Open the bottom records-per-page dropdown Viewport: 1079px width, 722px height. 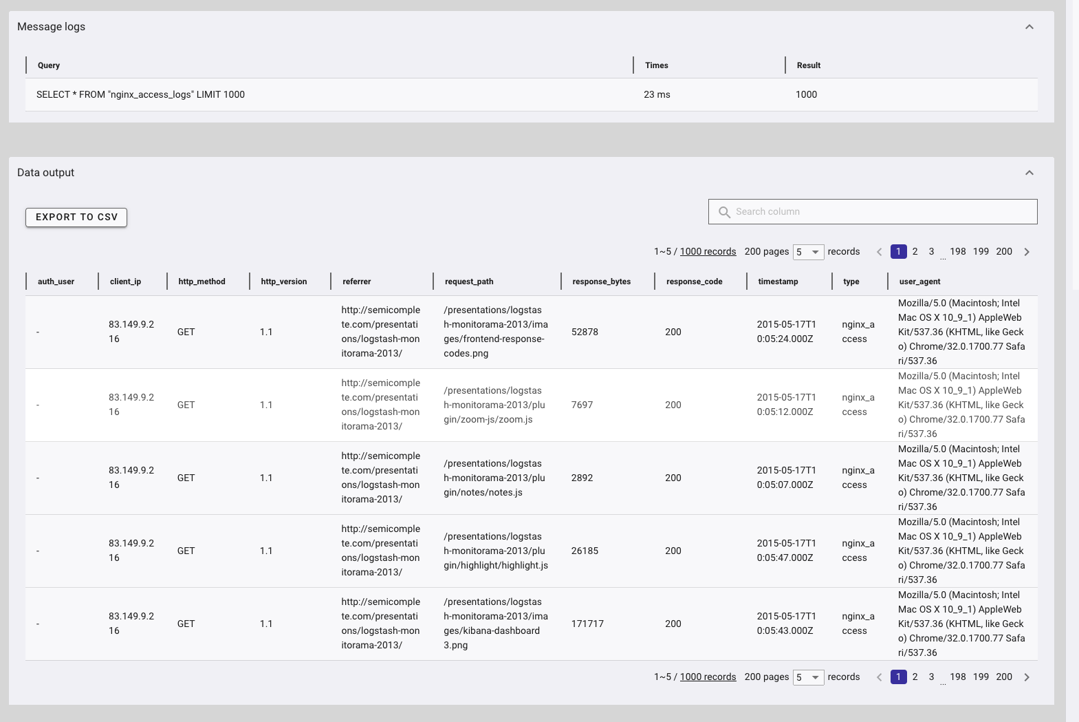[x=808, y=677]
